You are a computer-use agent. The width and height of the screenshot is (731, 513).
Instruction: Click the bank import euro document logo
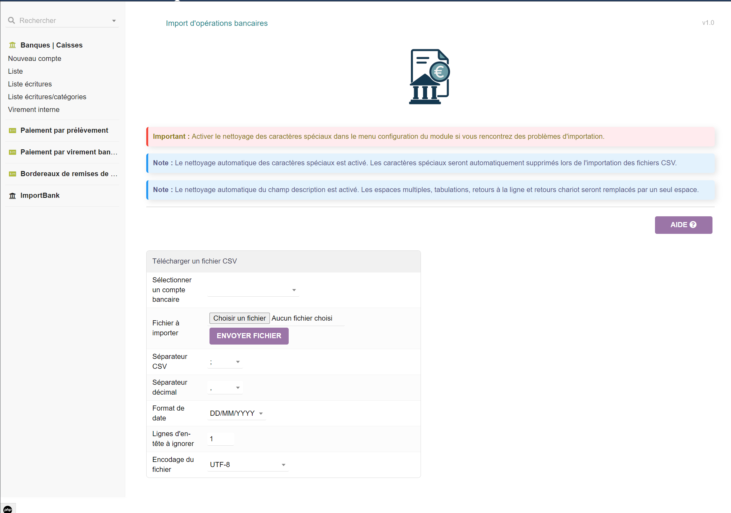pos(429,77)
